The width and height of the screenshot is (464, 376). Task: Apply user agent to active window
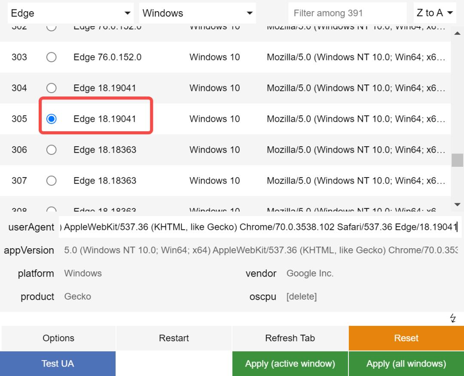pyautogui.click(x=290, y=364)
